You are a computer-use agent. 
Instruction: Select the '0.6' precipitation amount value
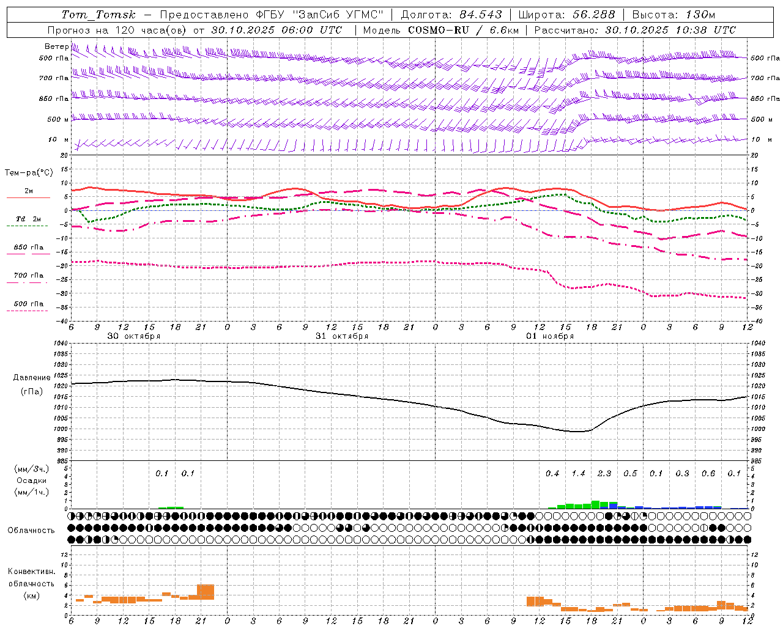(708, 473)
